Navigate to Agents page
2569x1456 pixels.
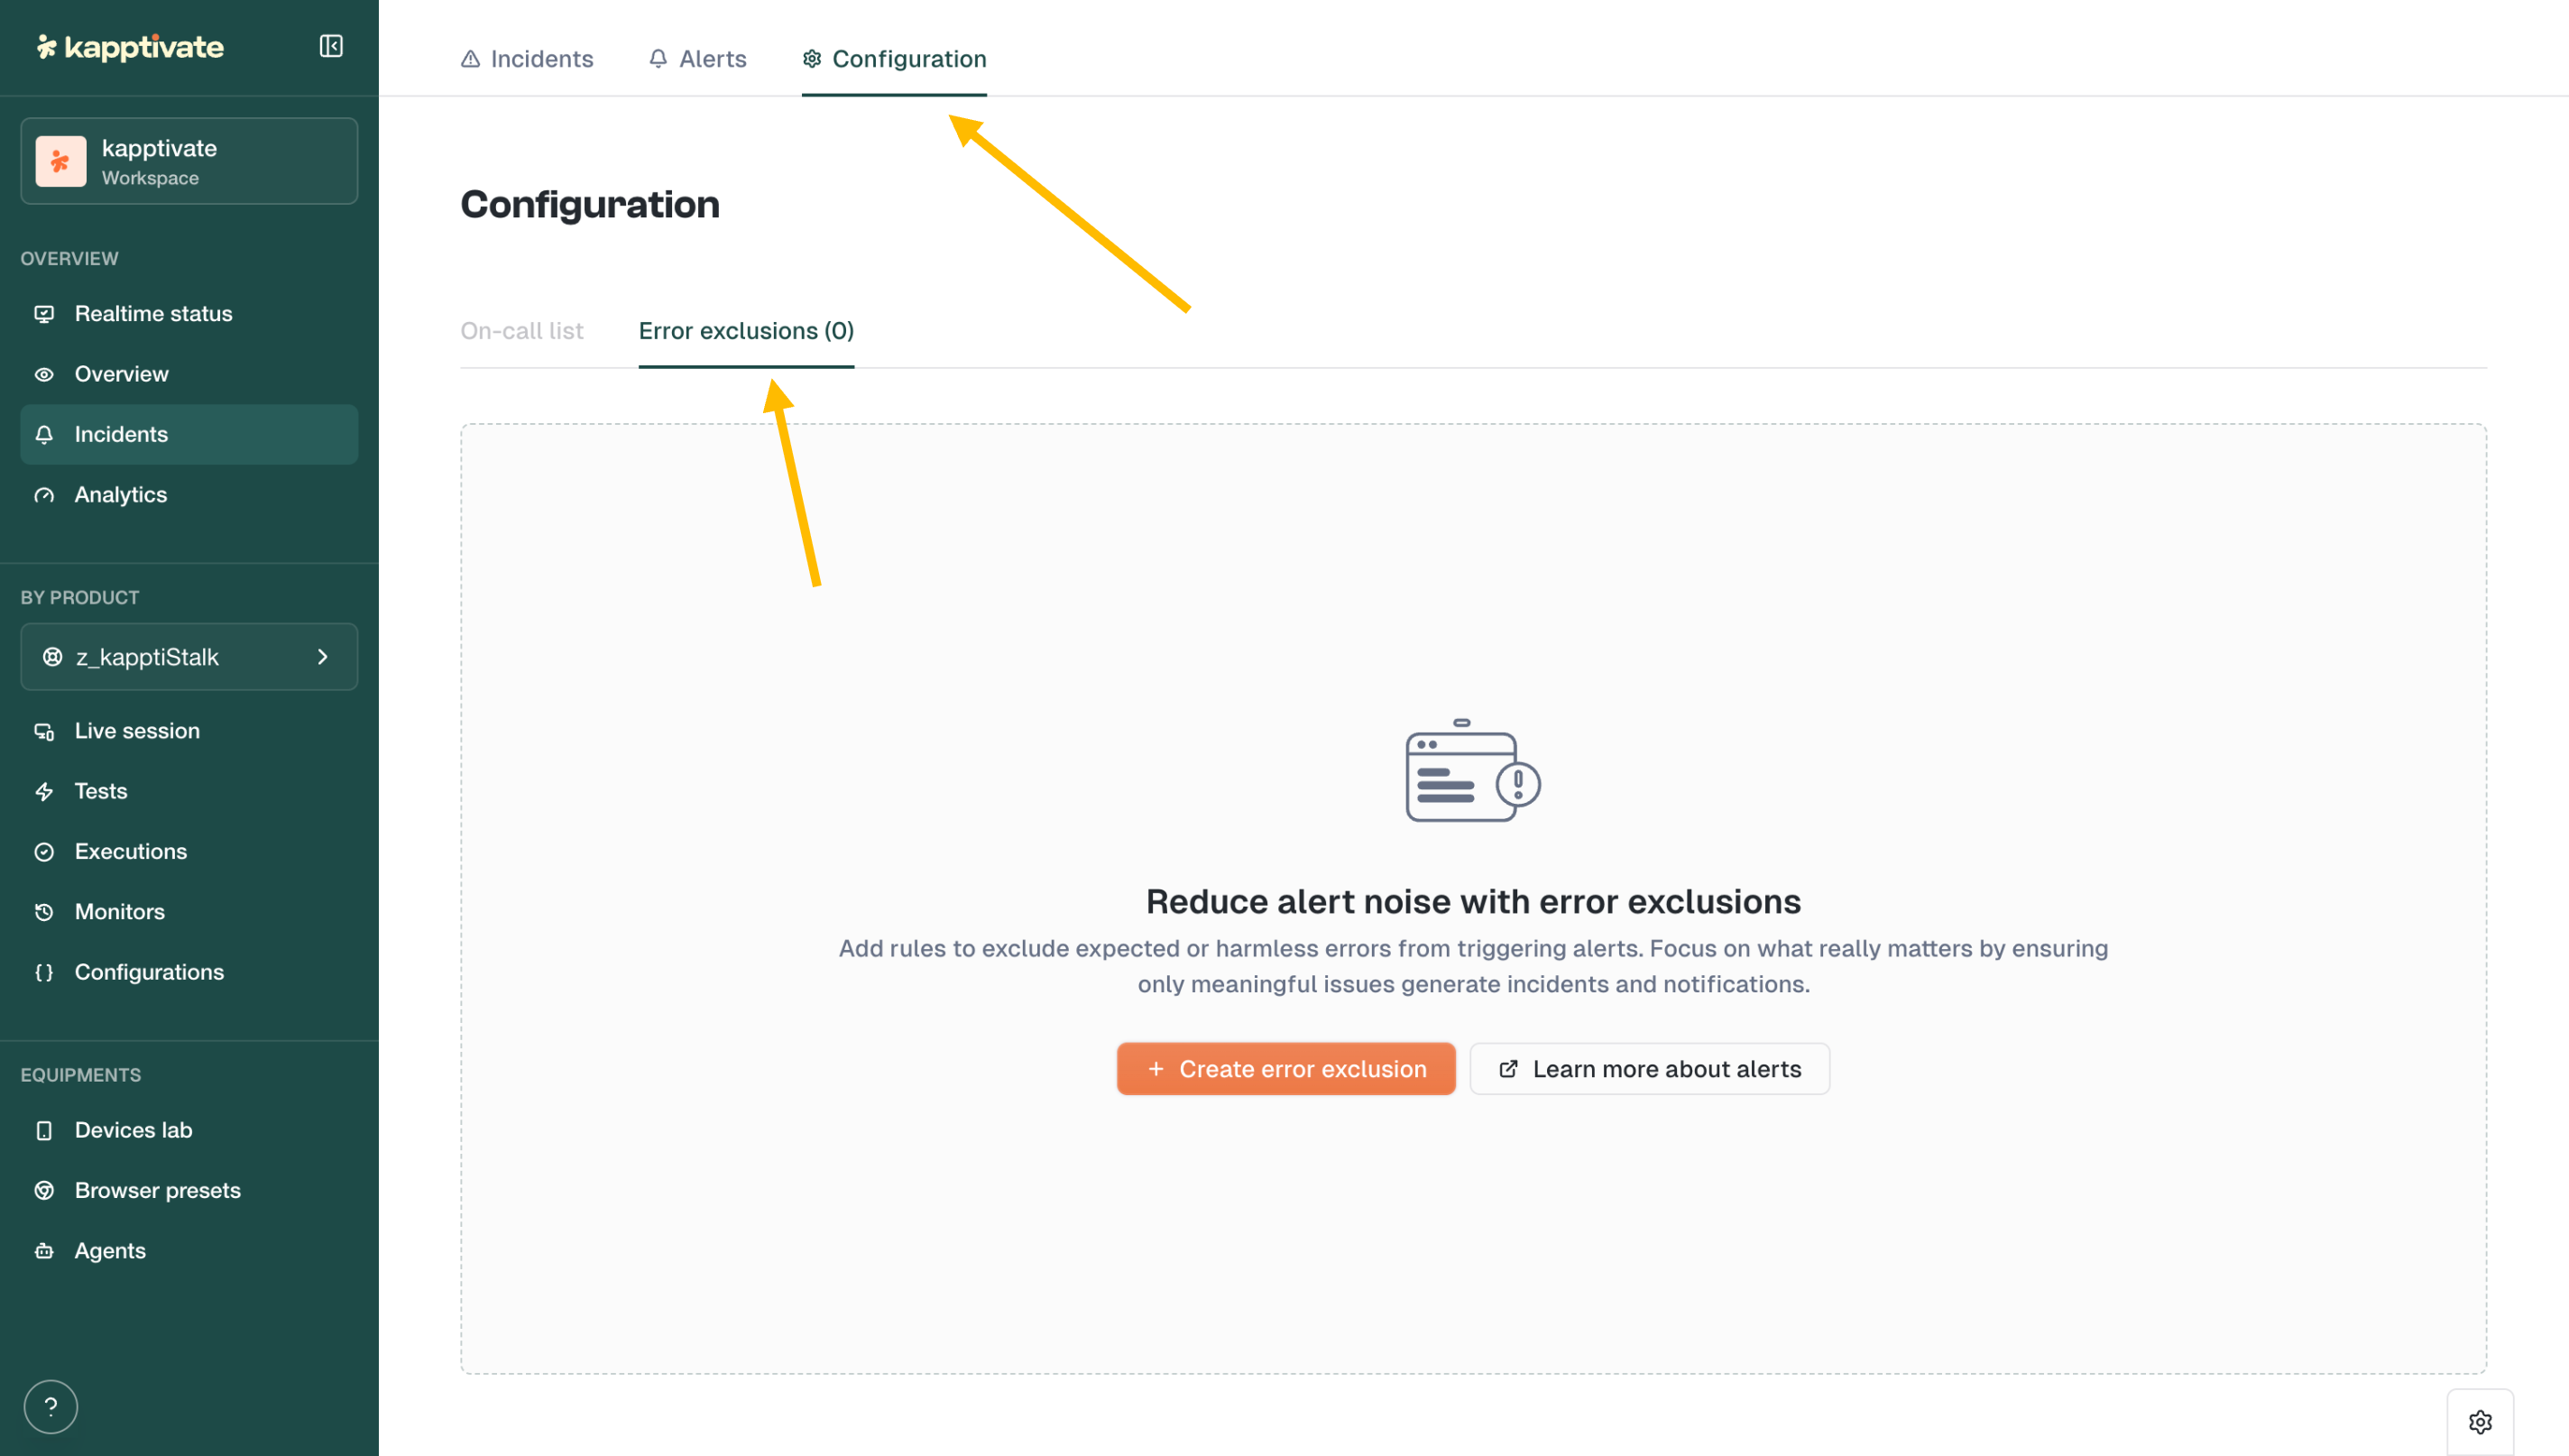click(x=110, y=1251)
